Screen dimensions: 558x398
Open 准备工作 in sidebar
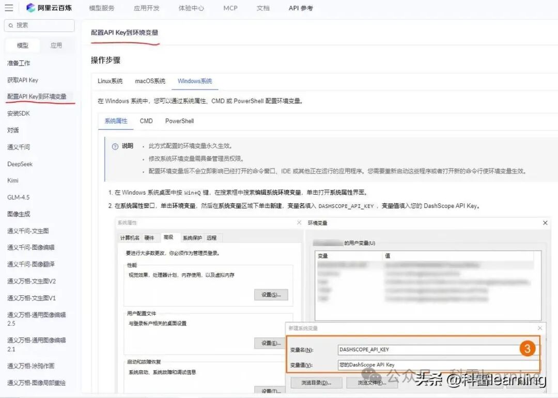coord(19,63)
